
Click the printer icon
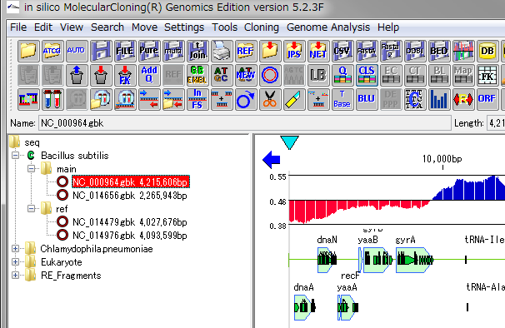[222, 51]
